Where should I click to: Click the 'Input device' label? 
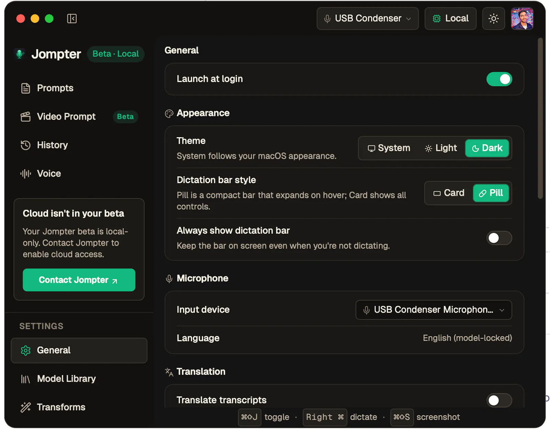[203, 310]
